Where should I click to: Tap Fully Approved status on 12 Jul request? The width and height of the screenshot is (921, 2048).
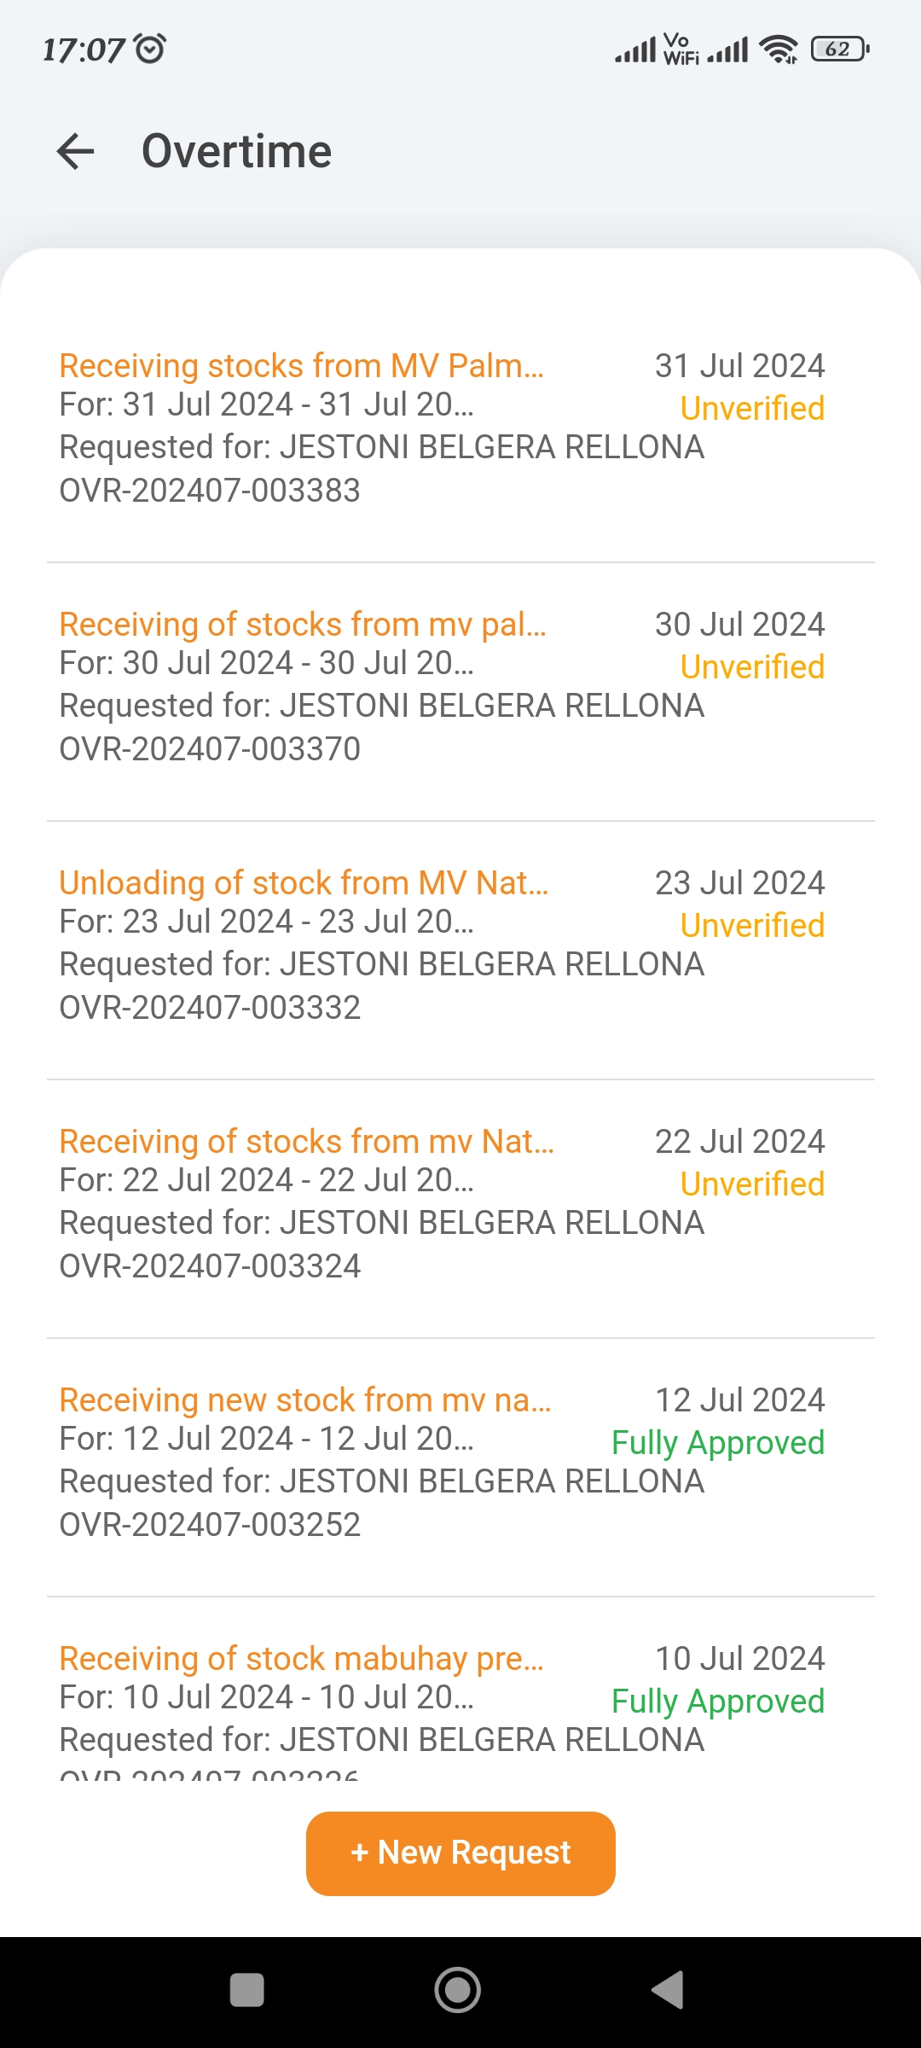[x=718, y=1443]
